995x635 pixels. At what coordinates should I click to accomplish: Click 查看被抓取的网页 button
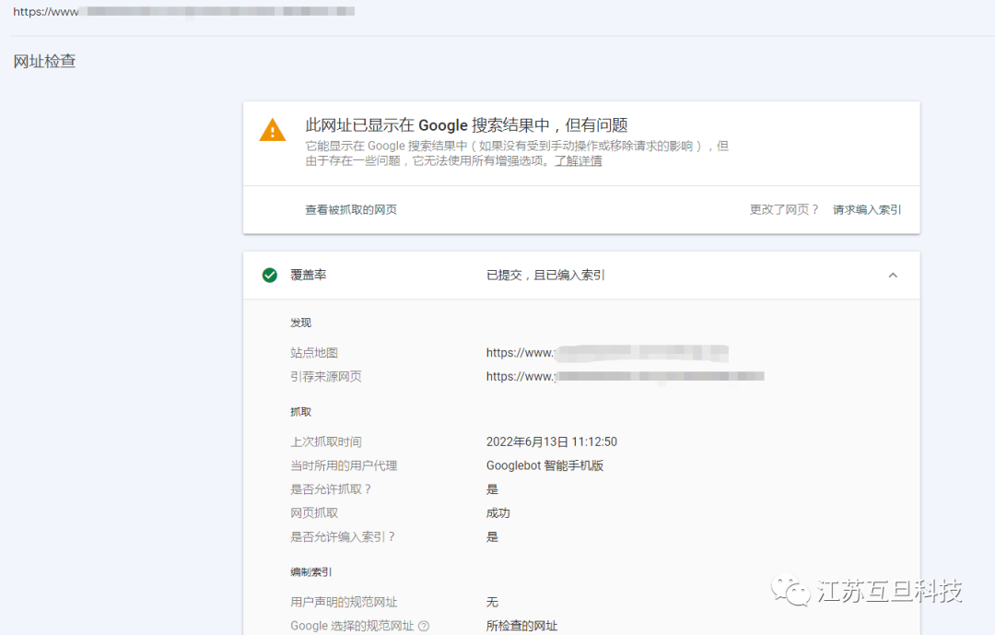click(351, 209)
